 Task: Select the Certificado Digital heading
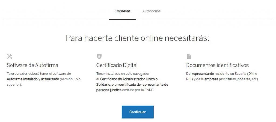[x=117, y=65]
